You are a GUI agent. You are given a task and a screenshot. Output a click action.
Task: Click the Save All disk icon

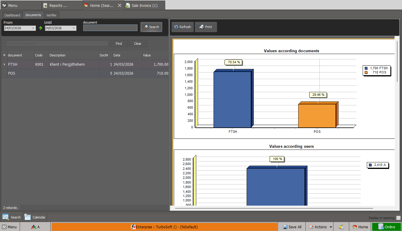[285, 227]
